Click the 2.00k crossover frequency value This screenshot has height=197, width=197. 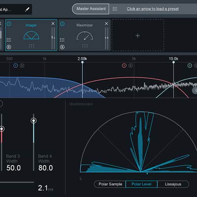click(82, 59)
